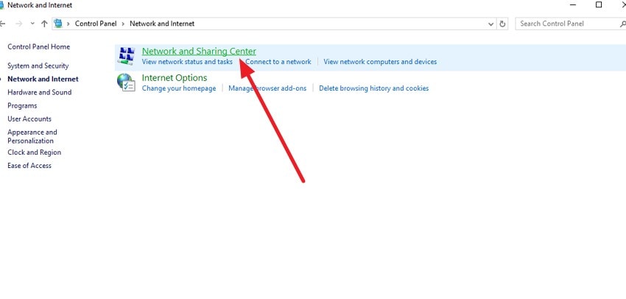This screenshot has height=299, width=626.
Task: Select Network and Internet sidebar item
Action: coord(43,79)
